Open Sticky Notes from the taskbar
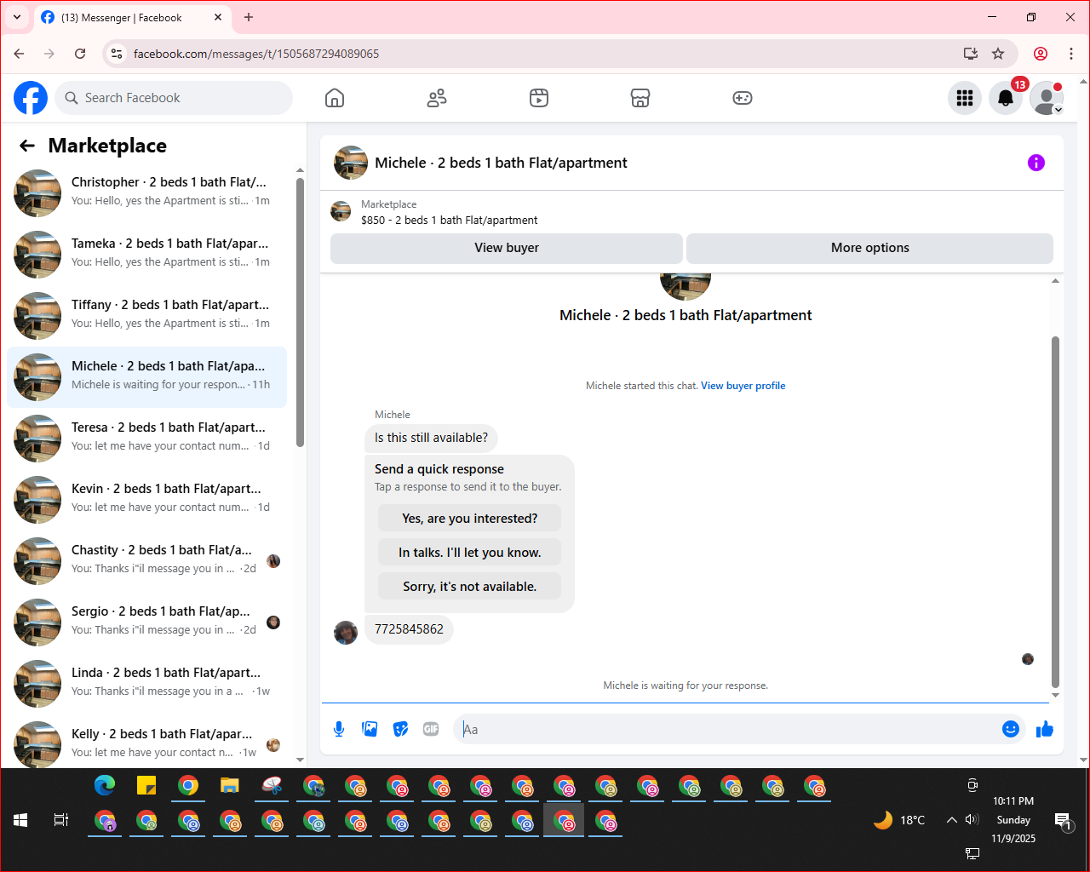Screen dimensions: 1090x872 point(146,785)
